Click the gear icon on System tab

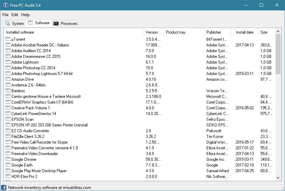(7, 23)
